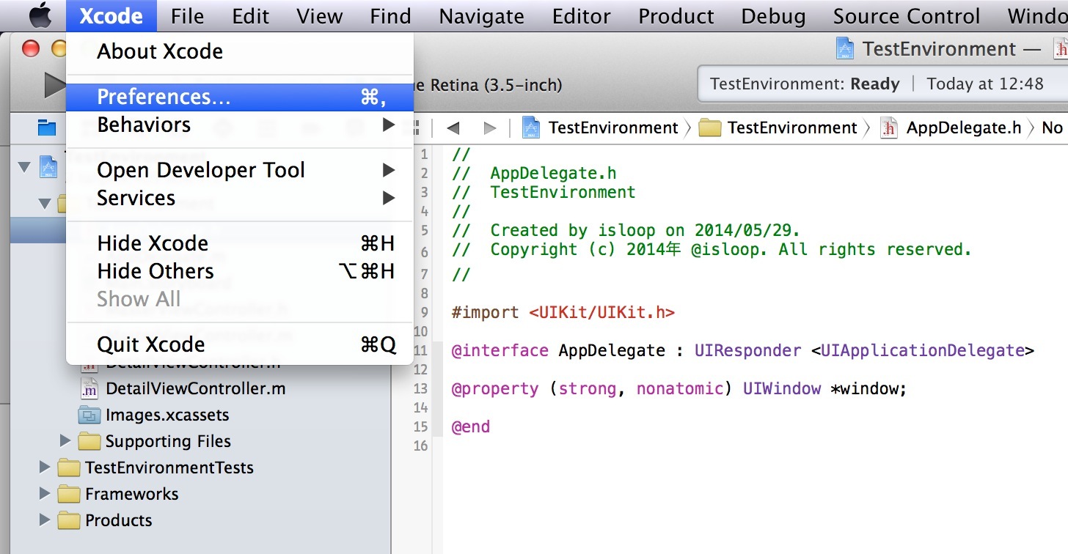The image size is (1068, 554).
Task: Click the Run play button in toolbar
Action: [x=54, y=85]
